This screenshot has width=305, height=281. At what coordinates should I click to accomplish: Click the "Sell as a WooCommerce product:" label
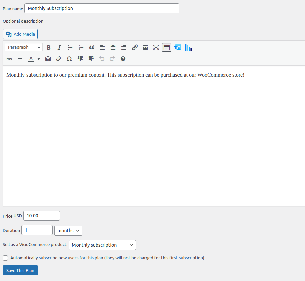coord(35,245)
